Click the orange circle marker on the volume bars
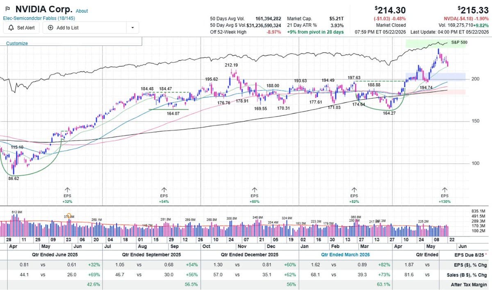This screenshot has width=492, height=290. pyautogui.click(x=69, y=216)
